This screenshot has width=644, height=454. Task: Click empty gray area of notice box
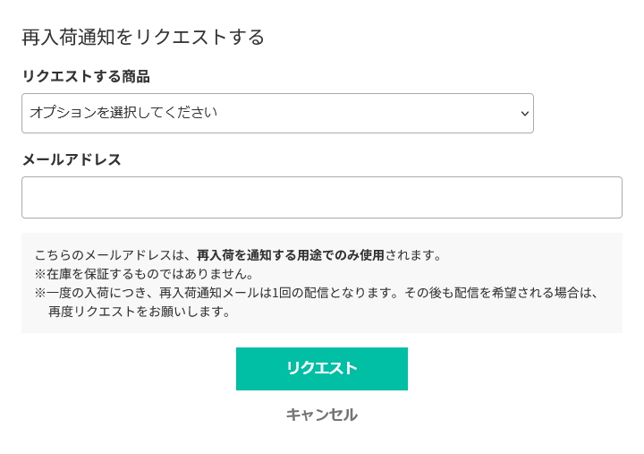[x=537, y=313]
